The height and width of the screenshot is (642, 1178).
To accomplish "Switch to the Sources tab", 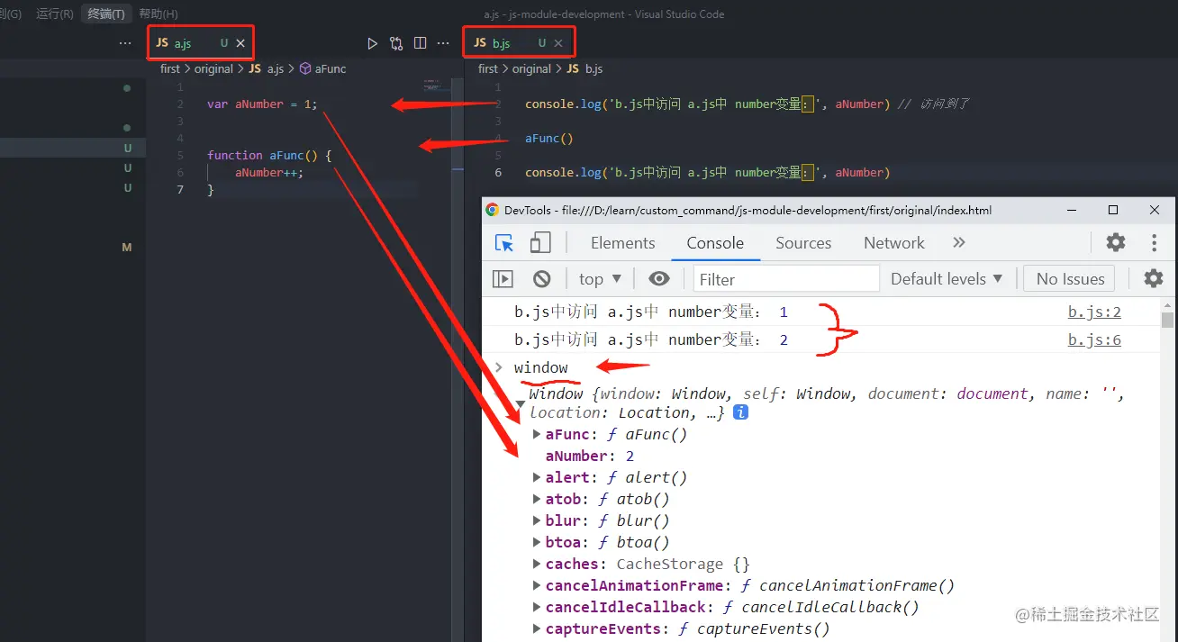I will (x=803, y=243).
